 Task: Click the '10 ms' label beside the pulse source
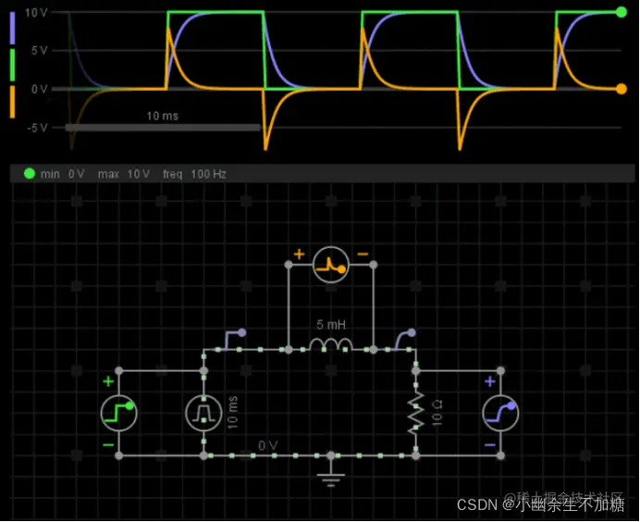point(232,413)
